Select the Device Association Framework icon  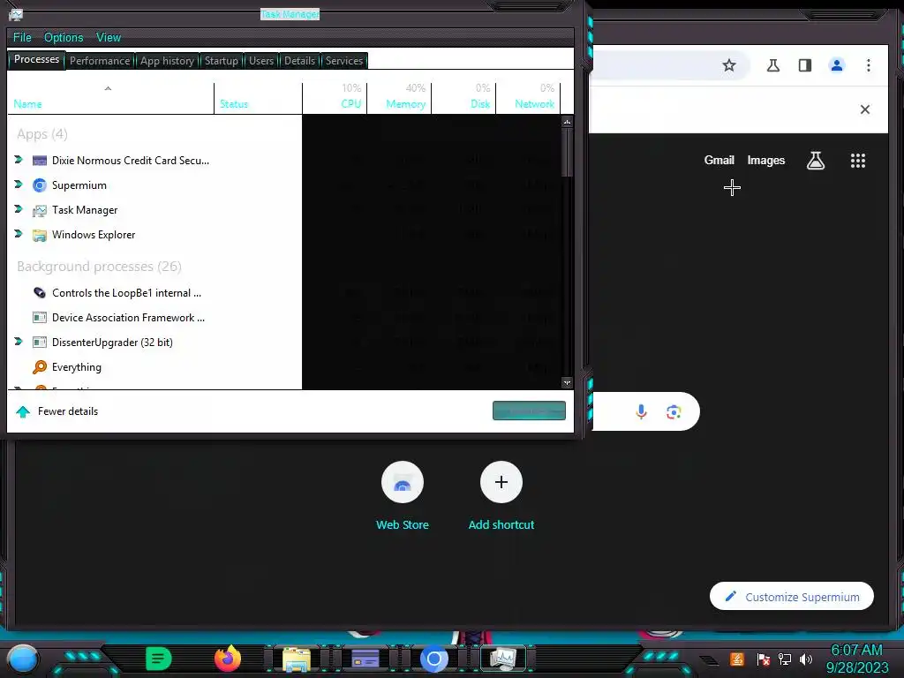[39, 318]
